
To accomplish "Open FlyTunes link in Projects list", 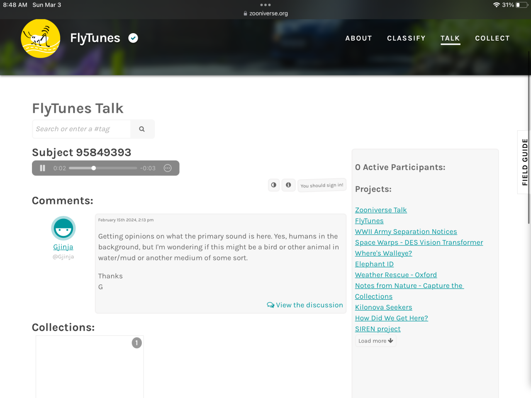I will pyautogui.click(x=369, y=221).
